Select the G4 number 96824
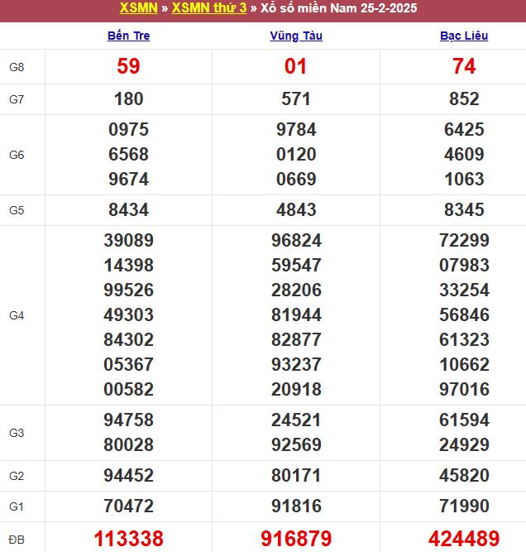 [x=296, y=241]
